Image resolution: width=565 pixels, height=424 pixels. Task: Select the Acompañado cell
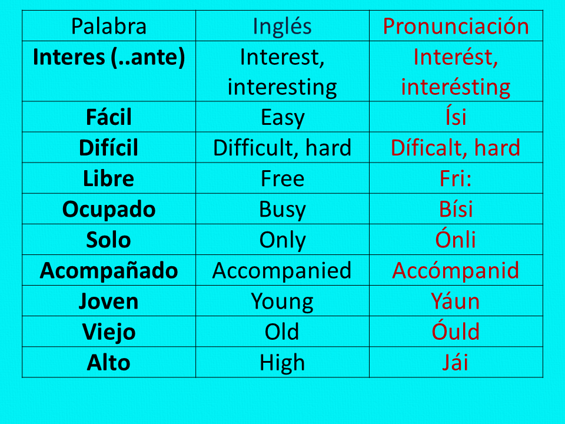pyautogui.click(x=109, y=270)
